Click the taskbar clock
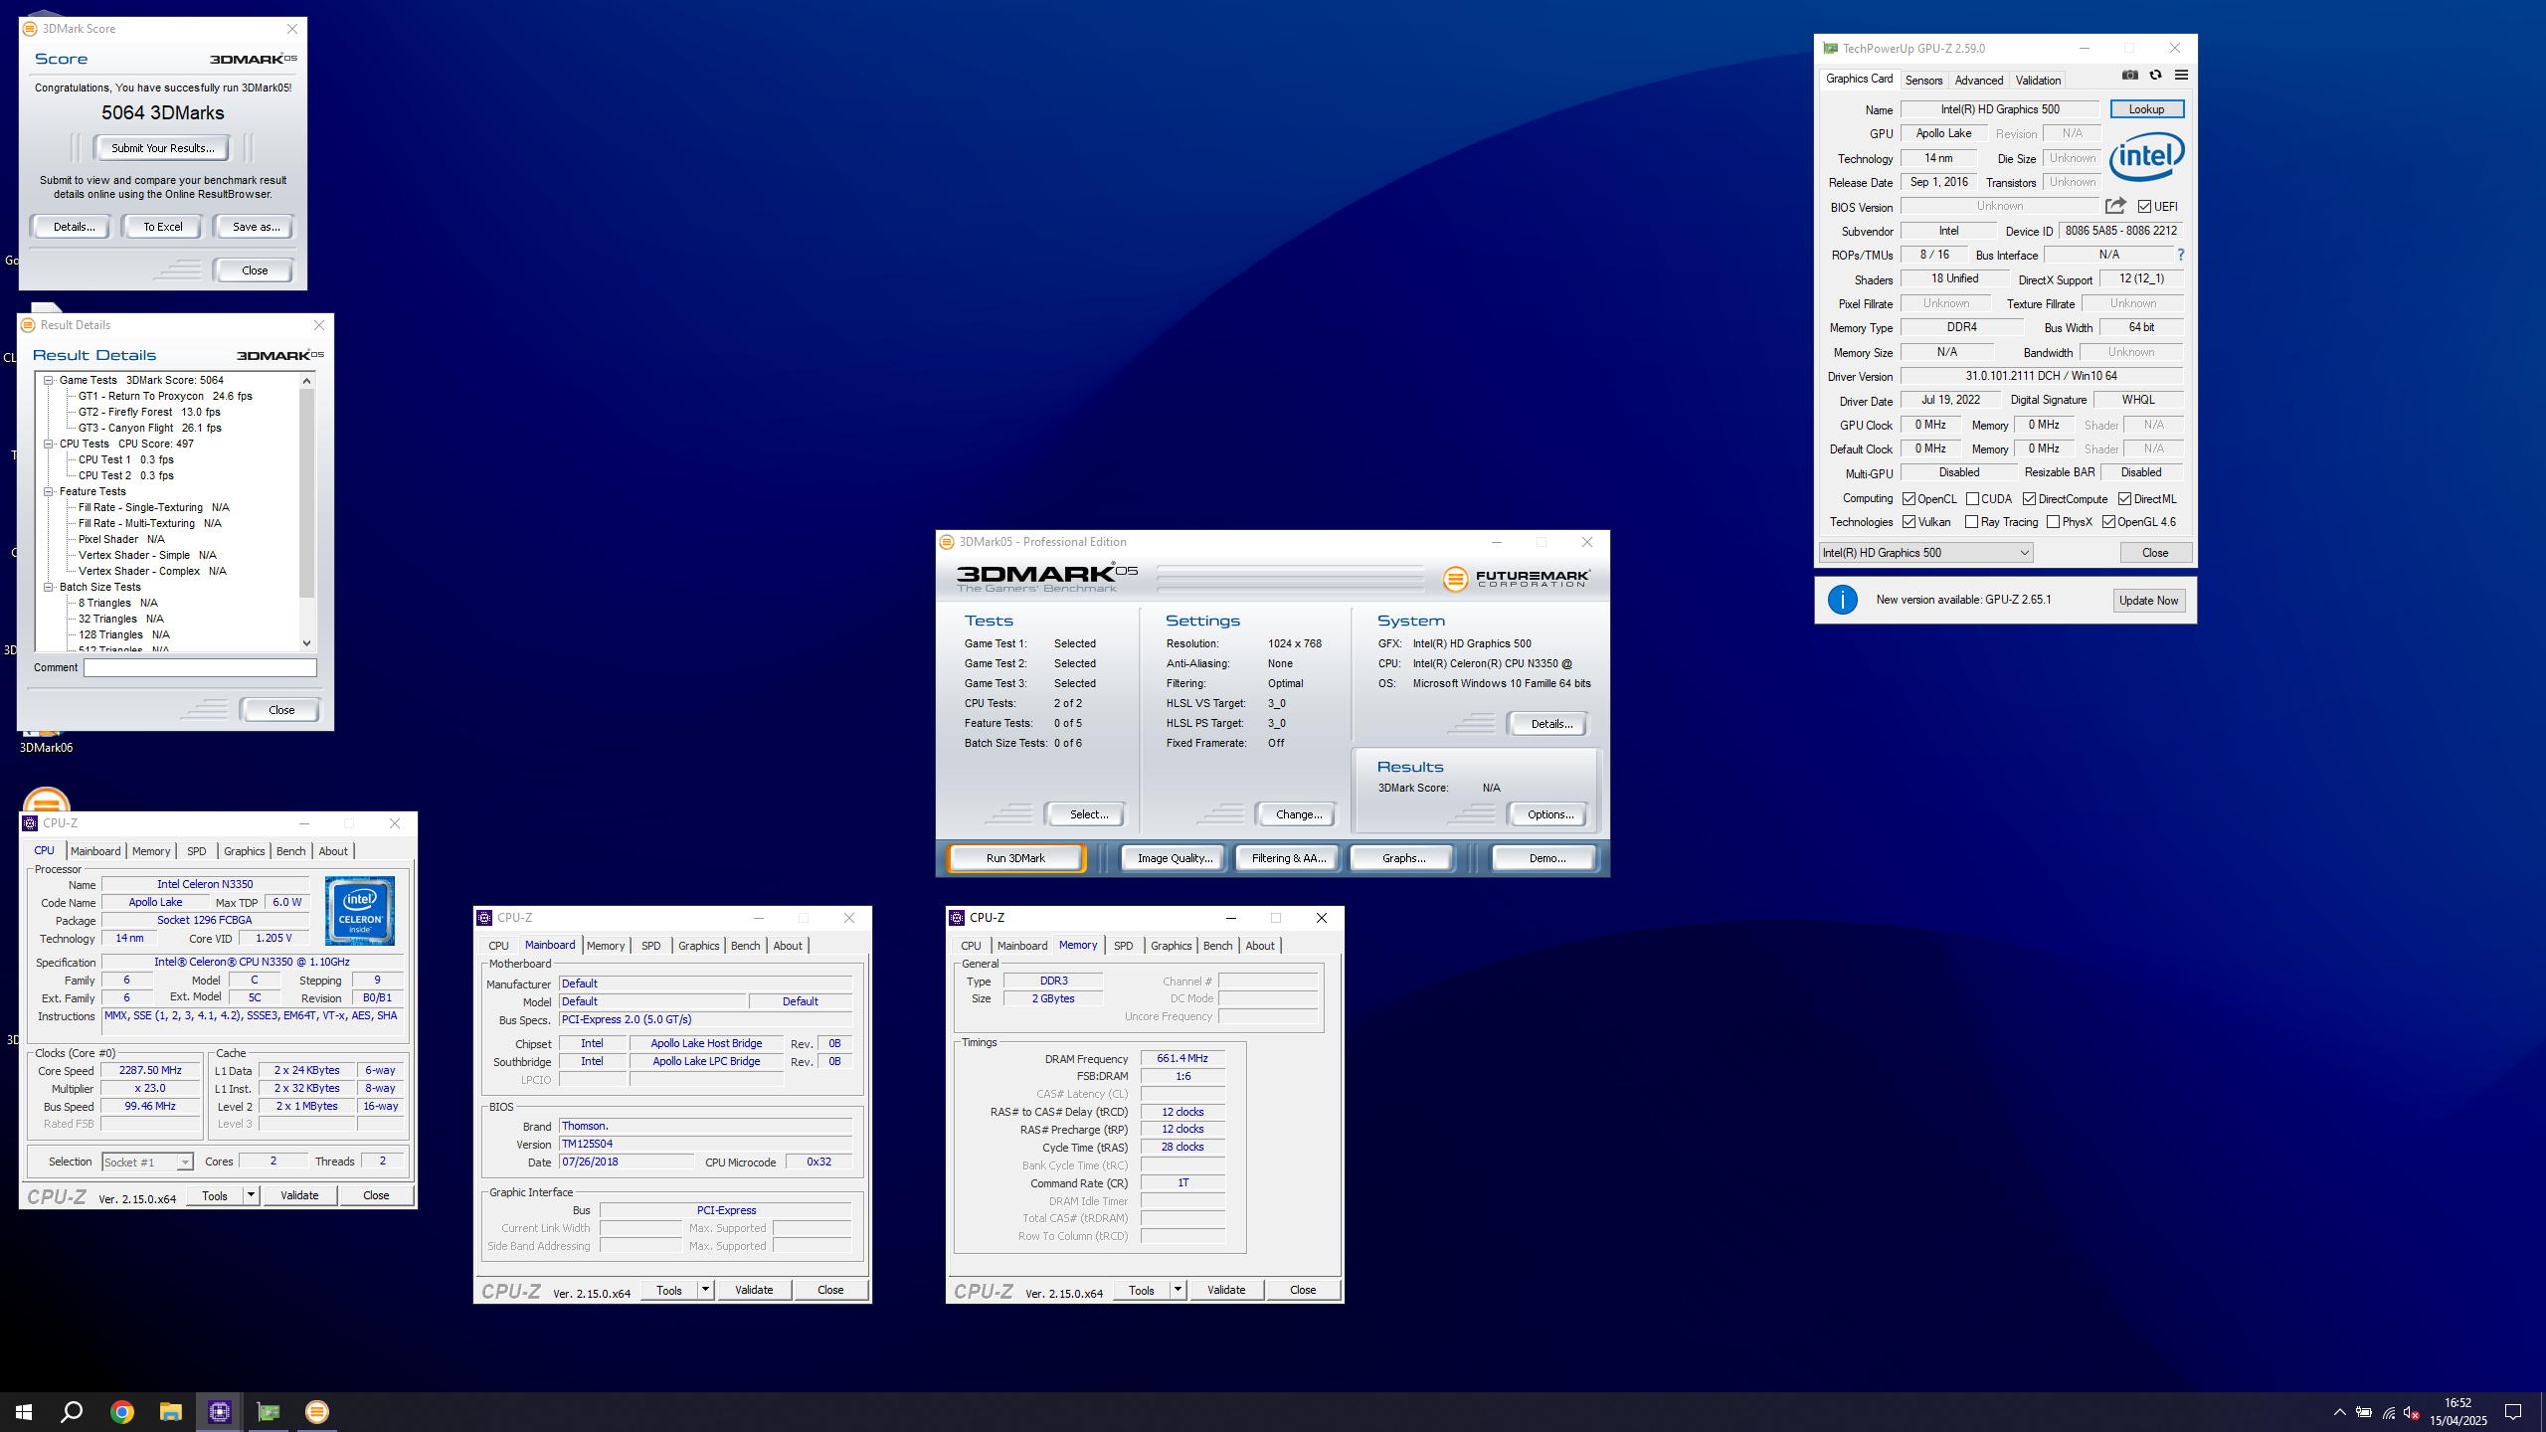This screenshot has width=2546, height=1432. pos(2457,1412)
